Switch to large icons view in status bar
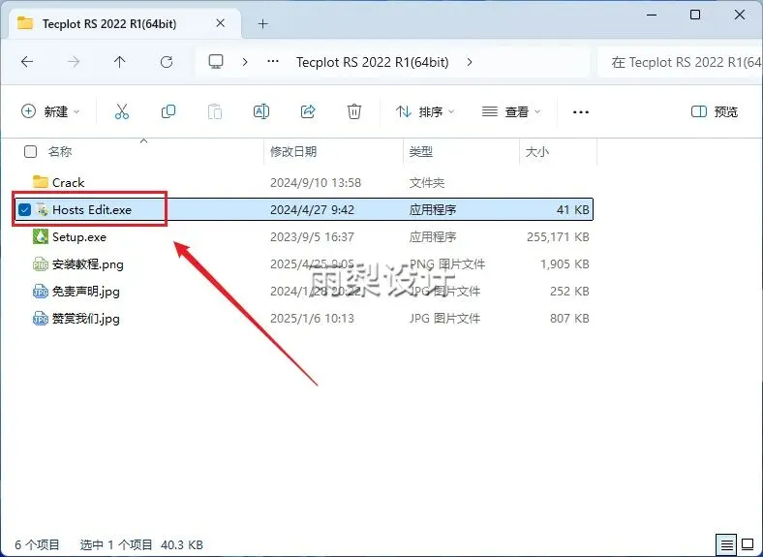 click(748, 544)
